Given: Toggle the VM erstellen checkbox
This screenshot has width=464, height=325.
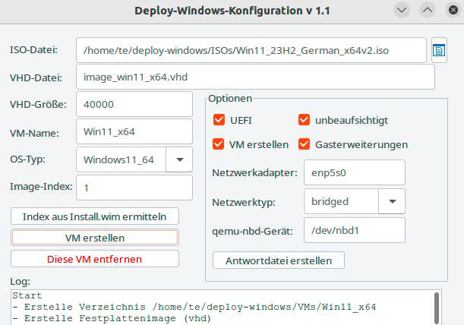Looking at the screenshot, I should pos(219,144).
